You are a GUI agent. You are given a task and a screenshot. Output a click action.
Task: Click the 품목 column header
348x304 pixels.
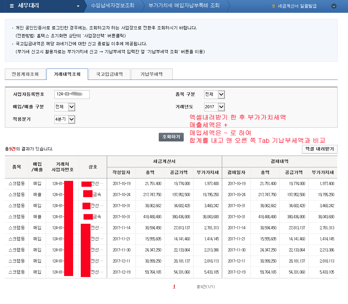click(17, 167)
